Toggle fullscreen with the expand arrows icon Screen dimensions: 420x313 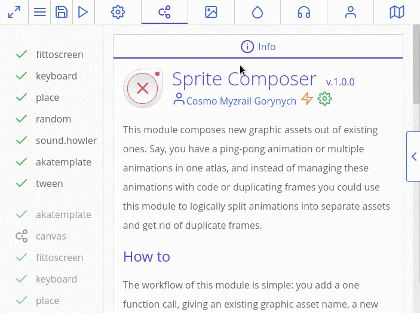coord(14,12)
